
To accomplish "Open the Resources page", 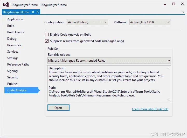I will (14, 45).
